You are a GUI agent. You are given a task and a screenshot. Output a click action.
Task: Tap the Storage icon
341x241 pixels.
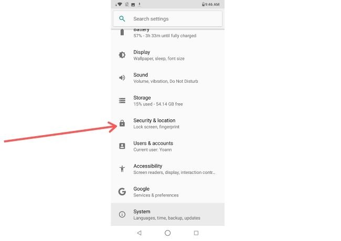click(122, 101)
